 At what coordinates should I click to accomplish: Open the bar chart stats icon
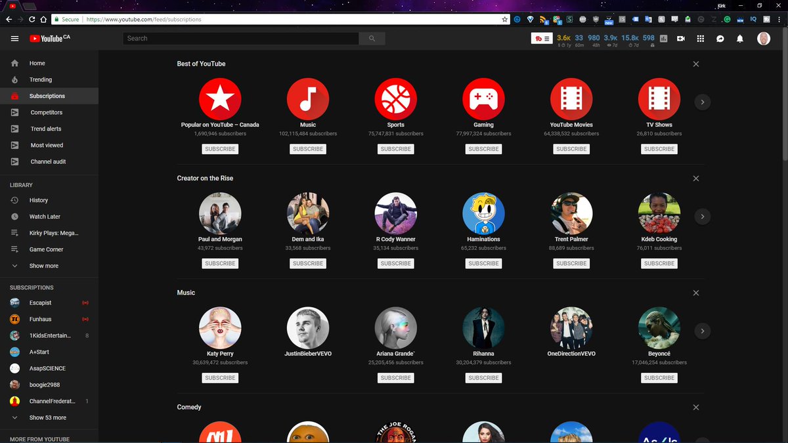click(664, 39)
